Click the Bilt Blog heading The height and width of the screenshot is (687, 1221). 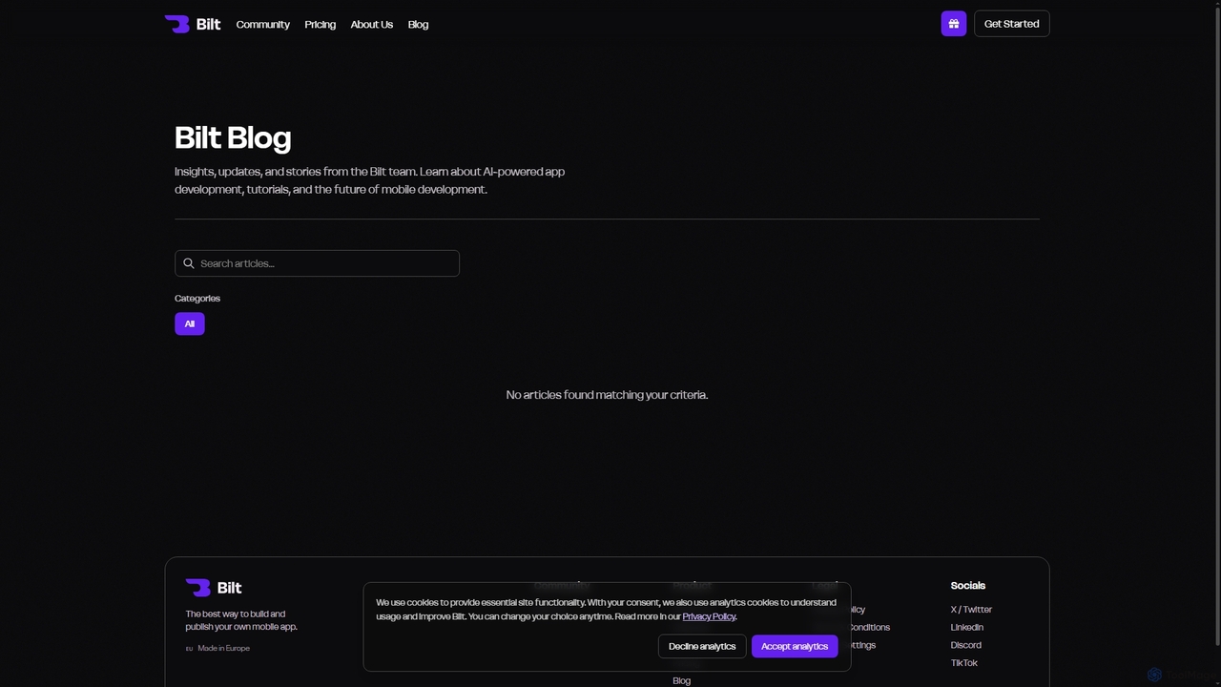click(x=233, y=137)
